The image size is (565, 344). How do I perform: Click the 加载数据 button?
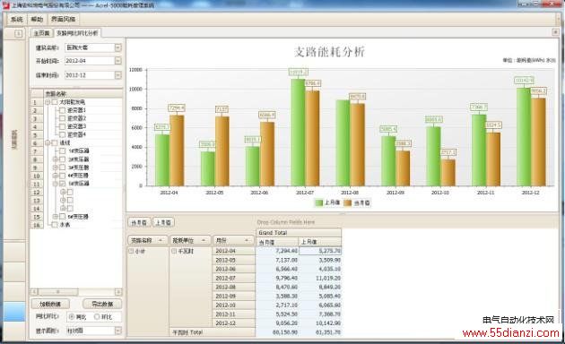click(50, 304)
